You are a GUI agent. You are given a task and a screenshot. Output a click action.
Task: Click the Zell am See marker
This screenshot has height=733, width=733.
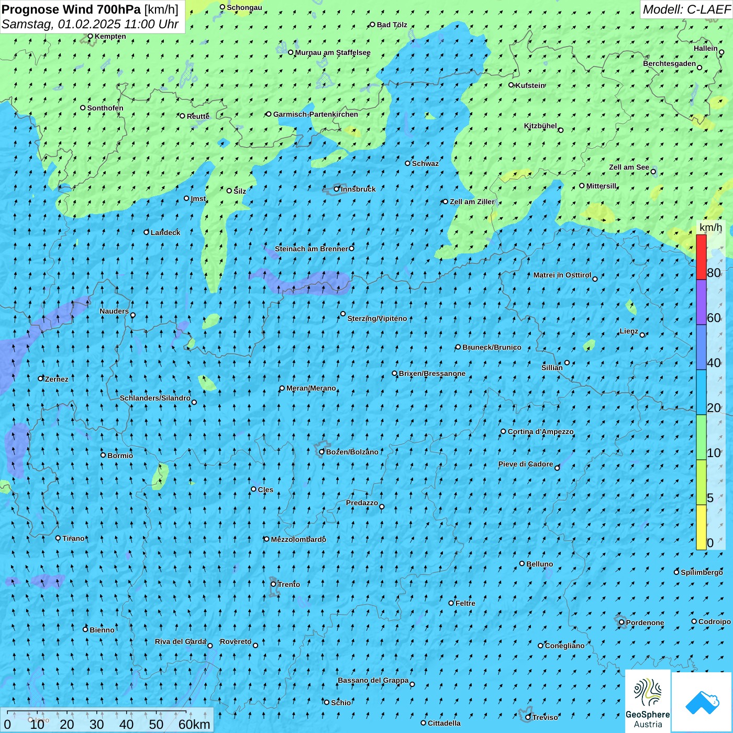(x=653, y=171)
